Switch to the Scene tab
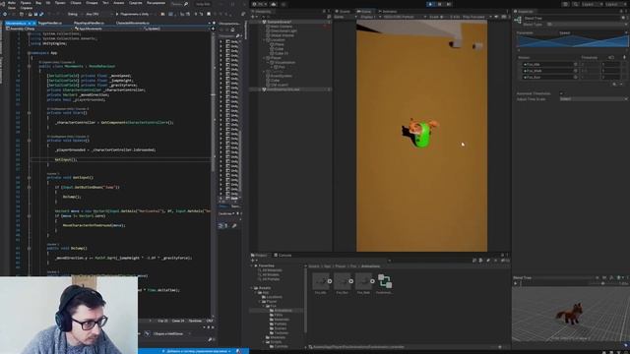Screen dimensions: 630x354 343,11
